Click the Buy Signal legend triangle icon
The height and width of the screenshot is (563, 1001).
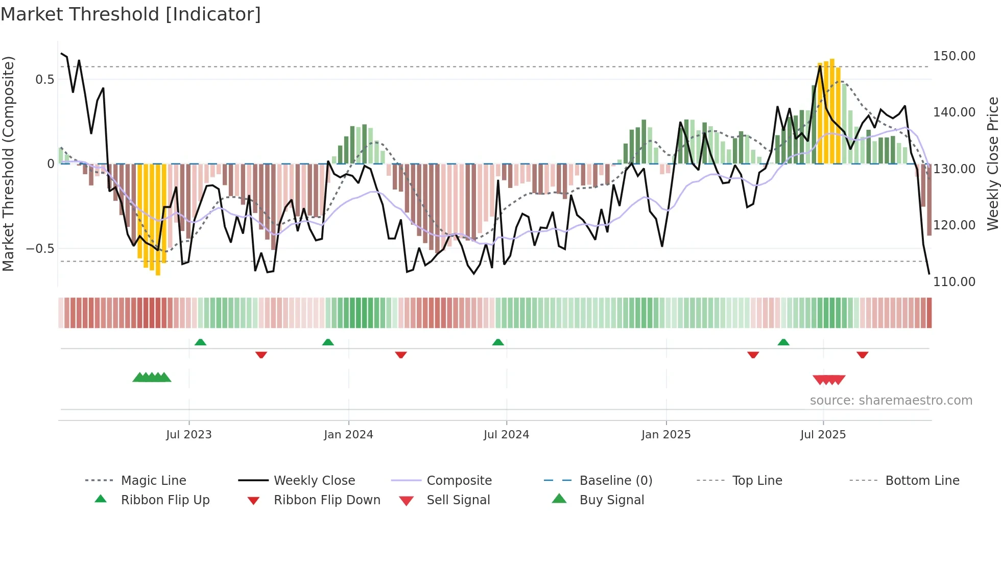pos(559,499)
